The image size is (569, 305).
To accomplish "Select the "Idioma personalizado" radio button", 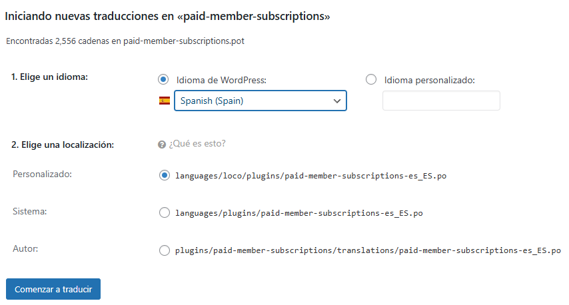I will (371, 80).
